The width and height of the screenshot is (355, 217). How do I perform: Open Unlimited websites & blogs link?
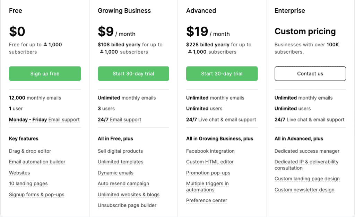[x=128, y=195]
